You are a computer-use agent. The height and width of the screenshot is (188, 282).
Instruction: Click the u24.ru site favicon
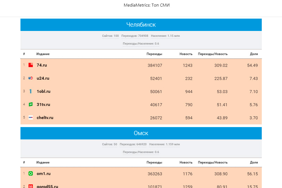pyautogui.click(x=31, y=78)
